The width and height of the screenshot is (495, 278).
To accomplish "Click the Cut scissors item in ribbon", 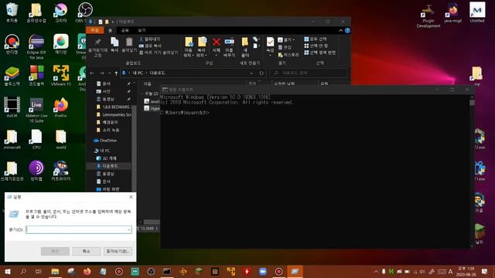I will (x=149, y=39).
